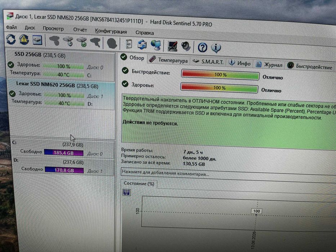Select the SSD 256GB disk entry header
The image size is (336, 252).
click(x=40, y=55)
